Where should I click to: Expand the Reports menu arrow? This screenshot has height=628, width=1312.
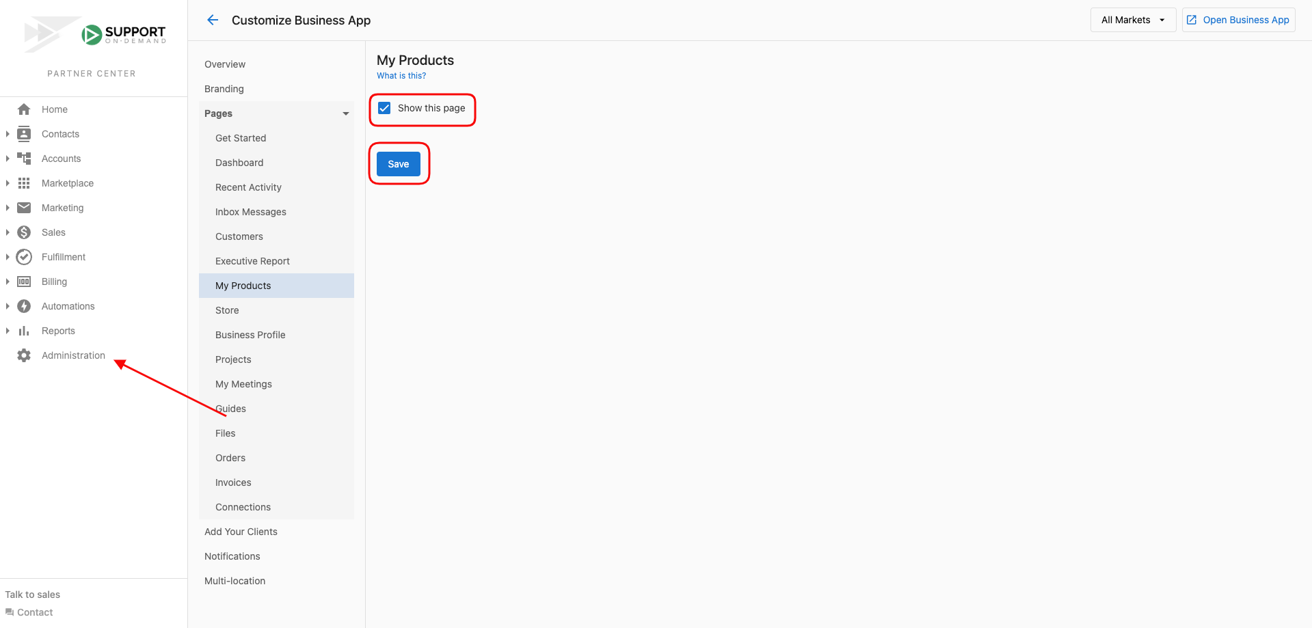8,331
